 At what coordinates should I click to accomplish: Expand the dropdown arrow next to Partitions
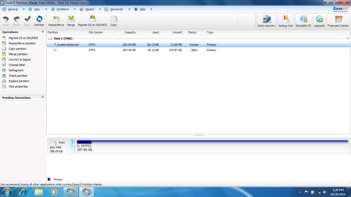point(75,9)
